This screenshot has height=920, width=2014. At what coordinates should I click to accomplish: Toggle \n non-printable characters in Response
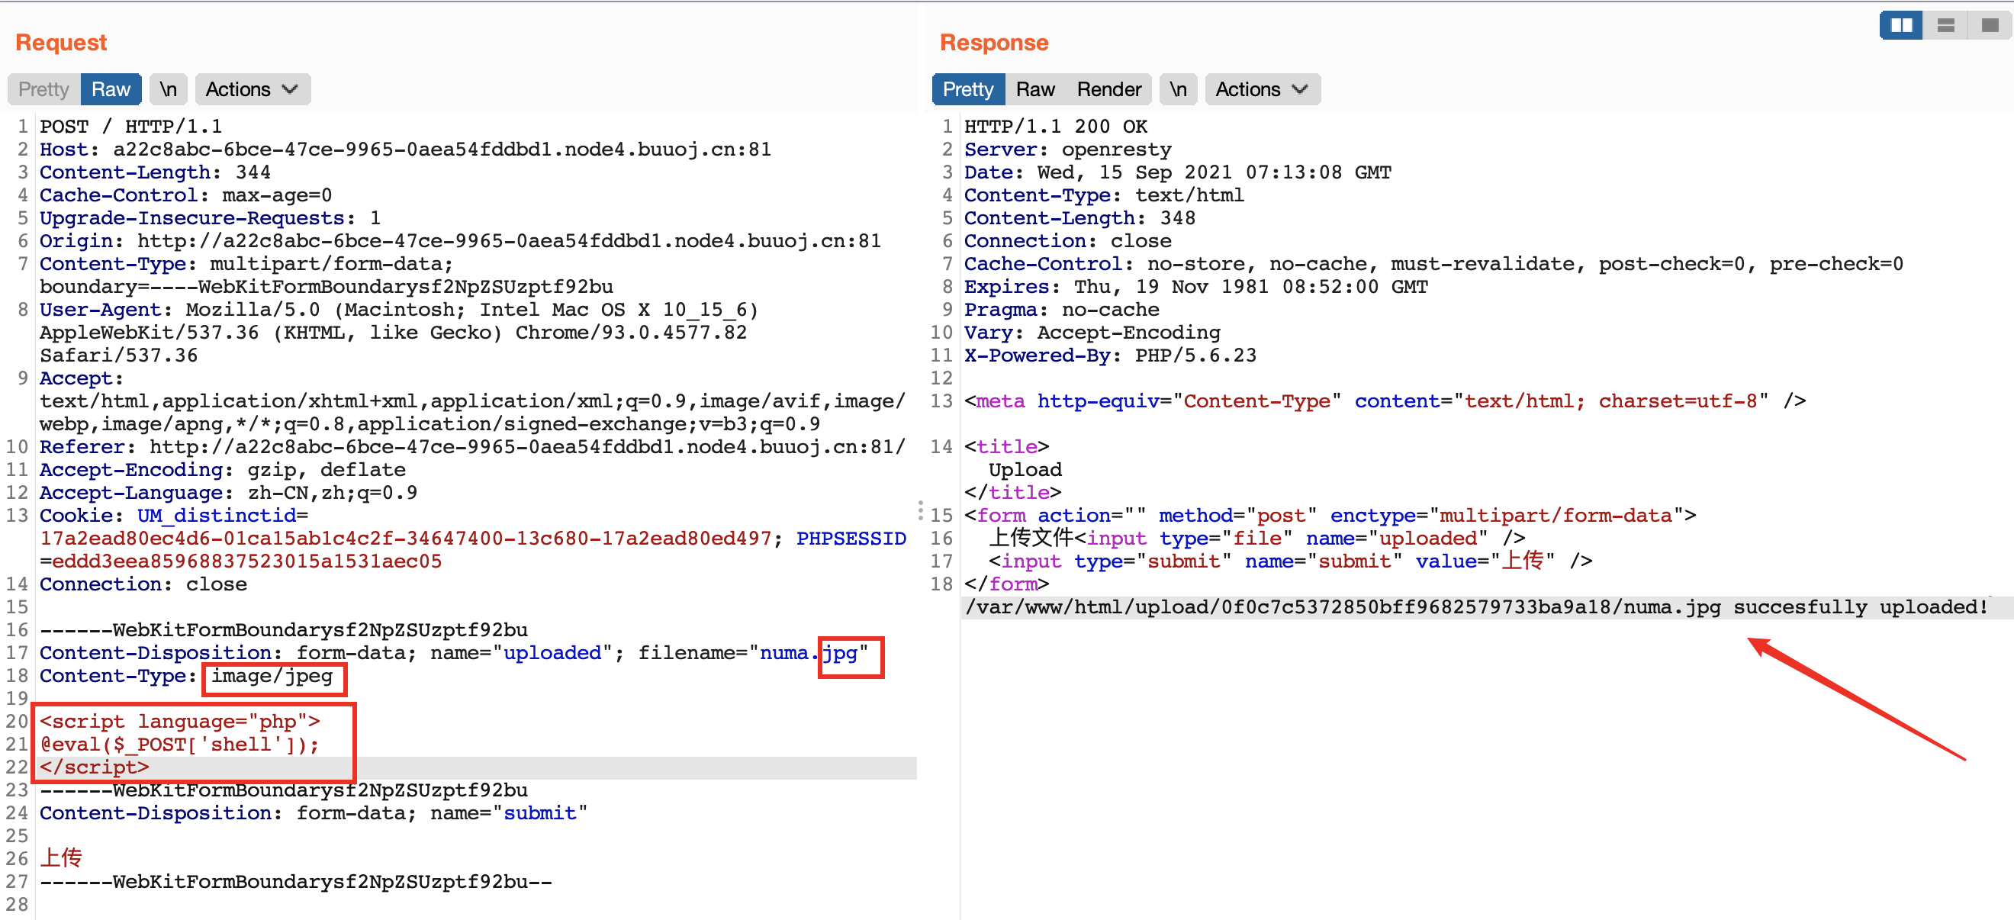pos(1177,89)
